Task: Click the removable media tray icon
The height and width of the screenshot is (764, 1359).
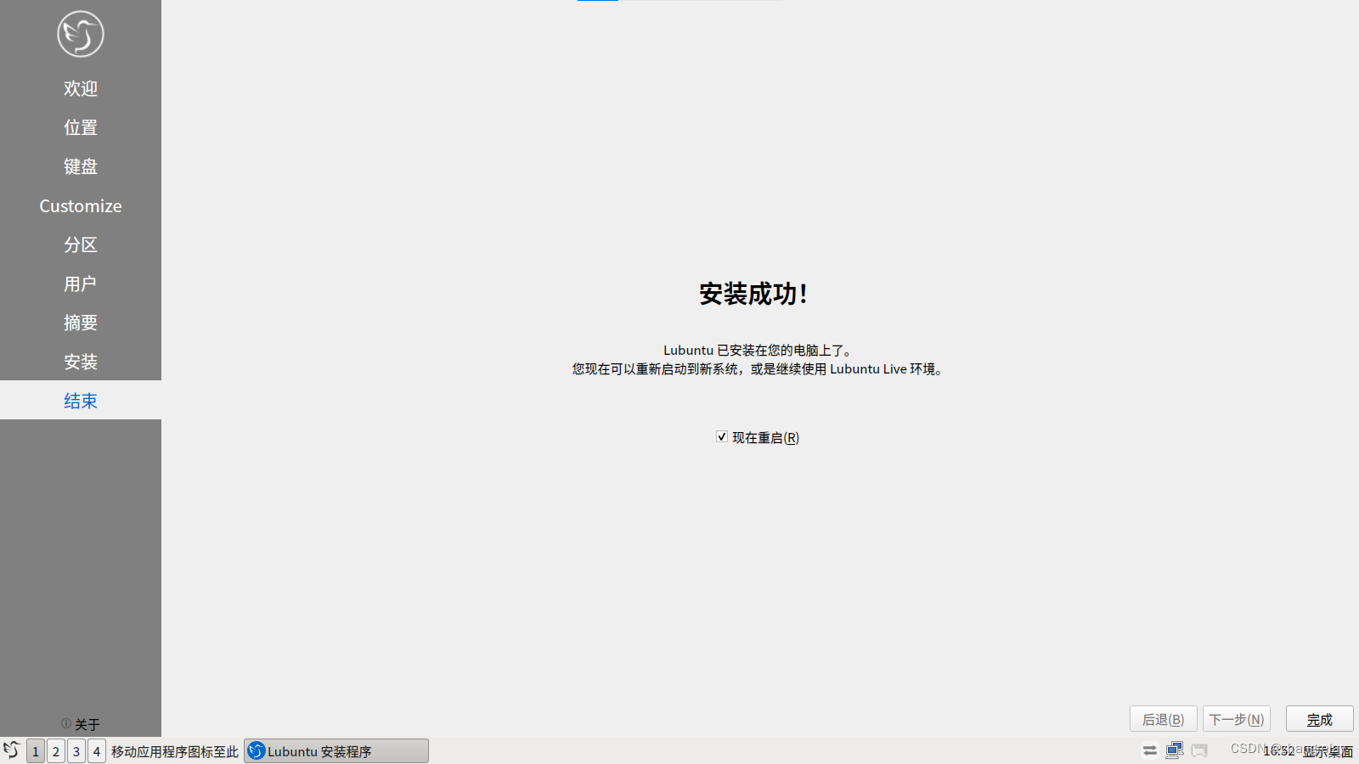Action: pyautogui.click(x=1199, y=750)
